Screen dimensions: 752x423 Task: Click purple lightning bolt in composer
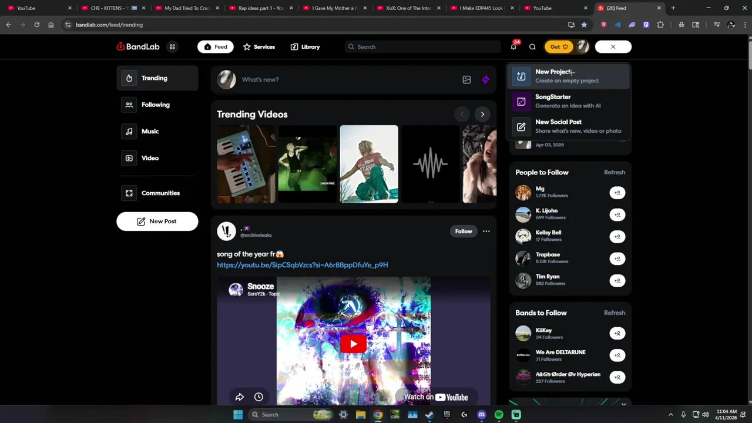click(x=485, y=79)
